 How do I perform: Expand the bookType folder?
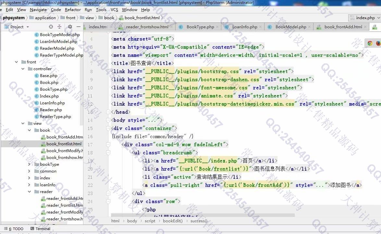click(30, 164)
